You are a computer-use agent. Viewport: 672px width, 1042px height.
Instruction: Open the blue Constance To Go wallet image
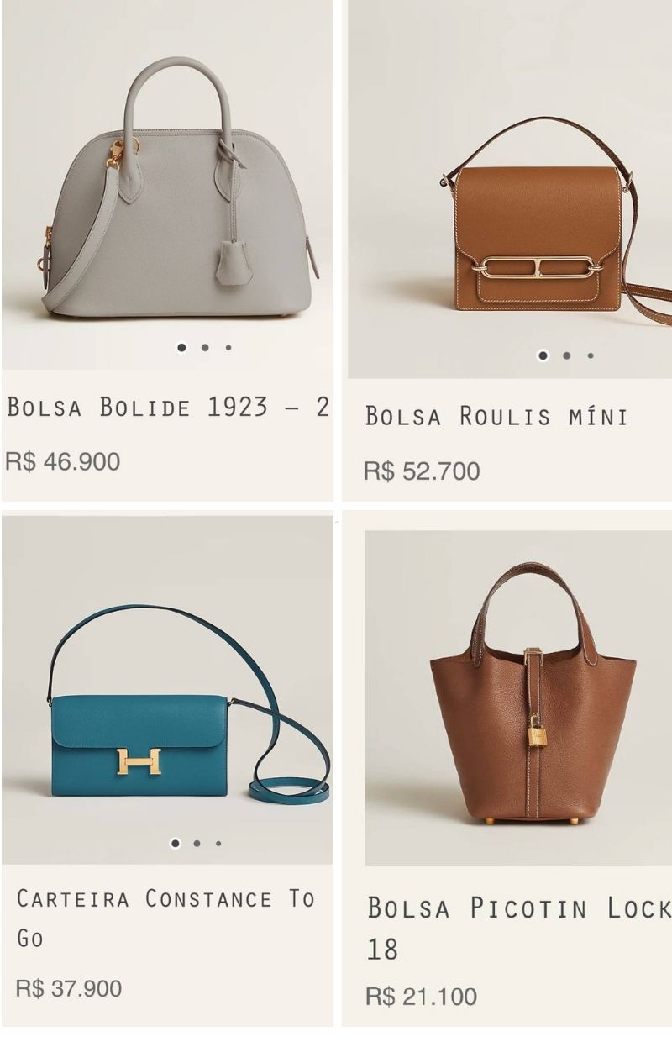click(x=167, y=689)
